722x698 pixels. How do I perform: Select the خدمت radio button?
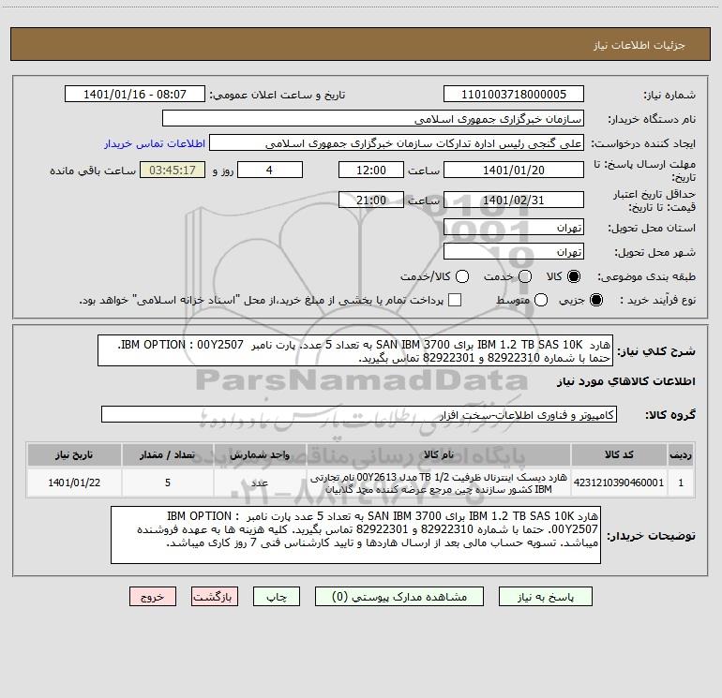tap(525, 276)
